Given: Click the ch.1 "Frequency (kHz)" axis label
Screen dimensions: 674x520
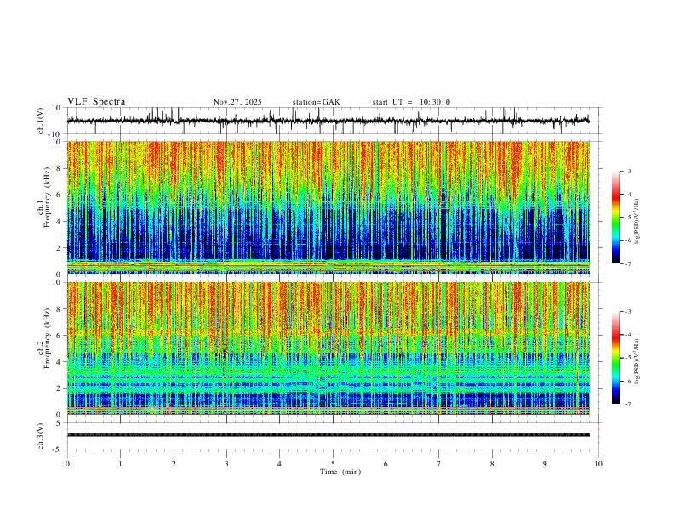Looking at the screenshot, I should (x=48, y=198).
